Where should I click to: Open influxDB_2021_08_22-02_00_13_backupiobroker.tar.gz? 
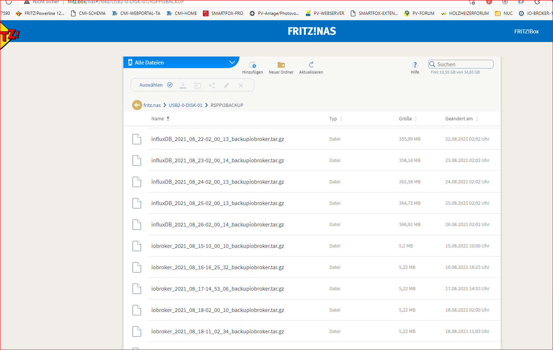[x=218, y=139]
